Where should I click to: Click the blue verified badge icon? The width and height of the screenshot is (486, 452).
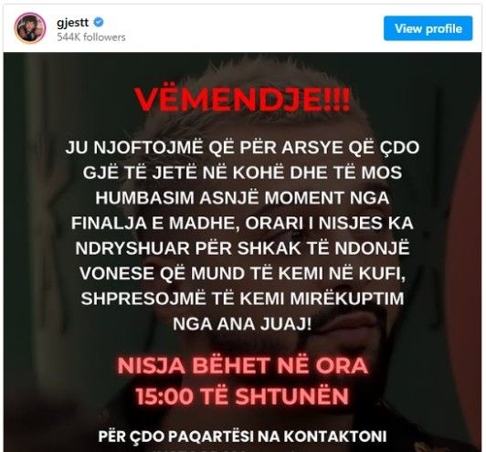point(99,22)
